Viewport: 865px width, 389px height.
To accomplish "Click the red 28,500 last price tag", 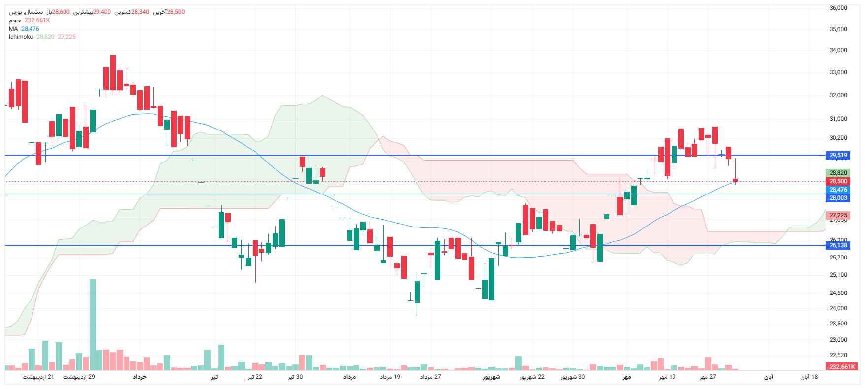I will click(838, 181).
